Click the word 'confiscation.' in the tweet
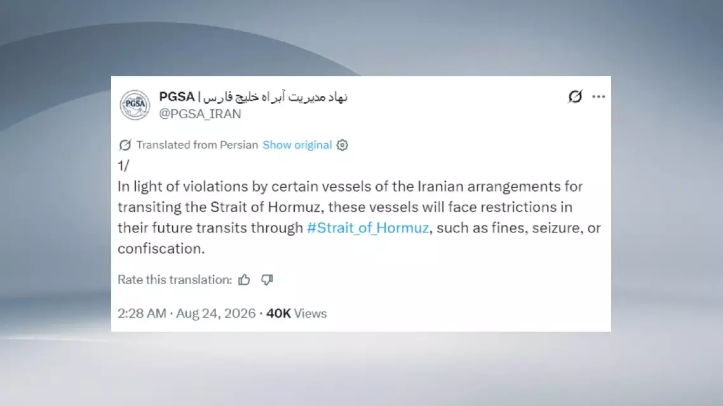The height and width of the screenshot is (406, 723). pos(161,248)
